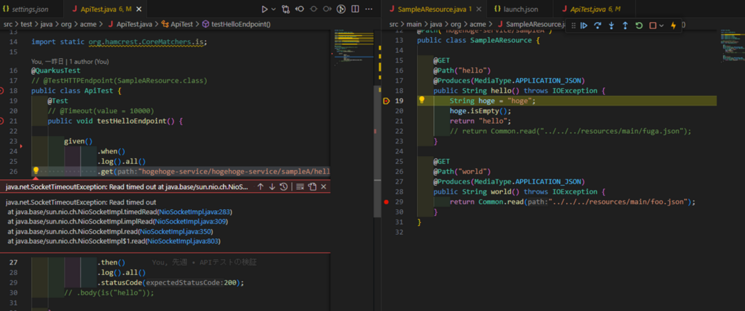Toggle the breakpoint on line 29
Screen dimensions: 745x311
[386, 202]
